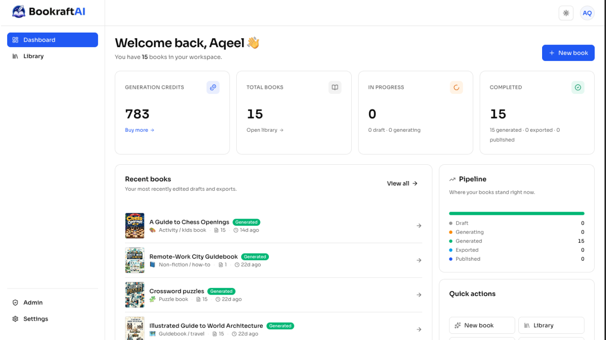The image size is (606, 340).
Task: Open Crossword puzzles cover thumbnail
Action: (135, 295)
